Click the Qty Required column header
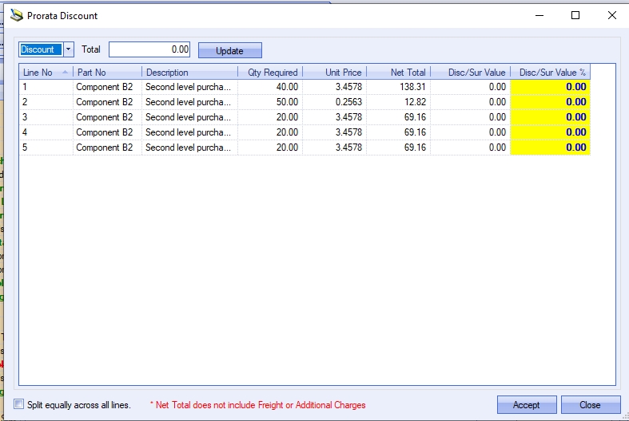Image resolution: width=629 pixels, height=421 pixels. pos(270,73)
